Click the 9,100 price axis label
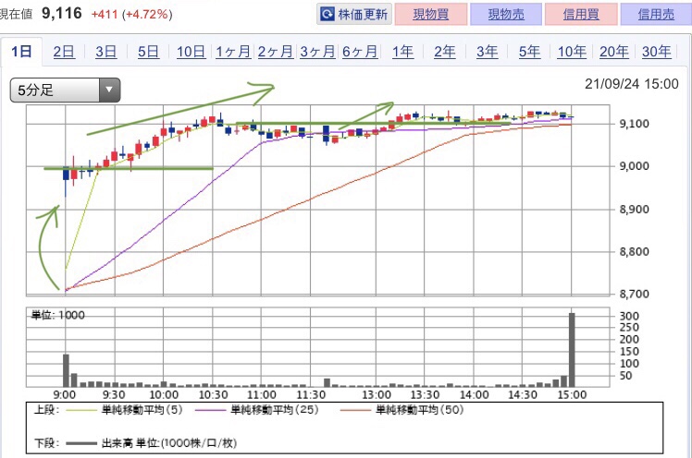Image resolution: width=692 pixels, height=458 pixels. pos(635,124)
